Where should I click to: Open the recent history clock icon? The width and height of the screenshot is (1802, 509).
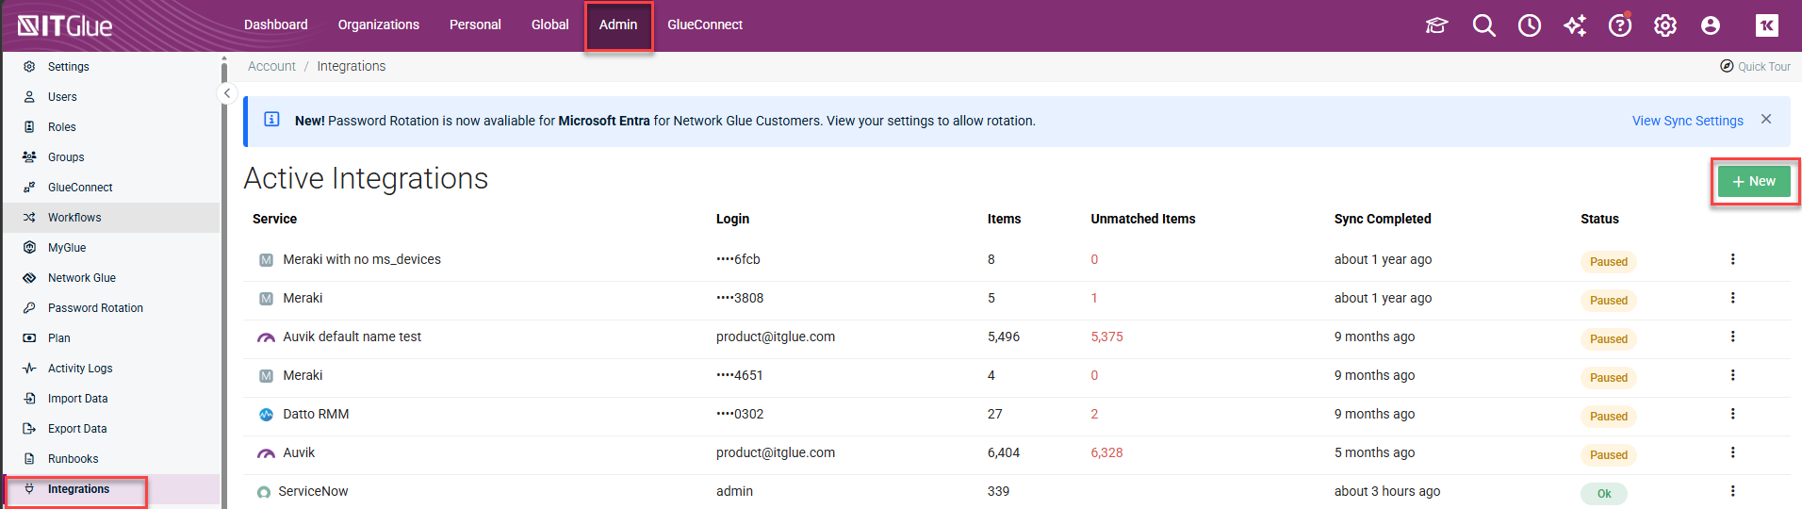(x=1529, y=25)
